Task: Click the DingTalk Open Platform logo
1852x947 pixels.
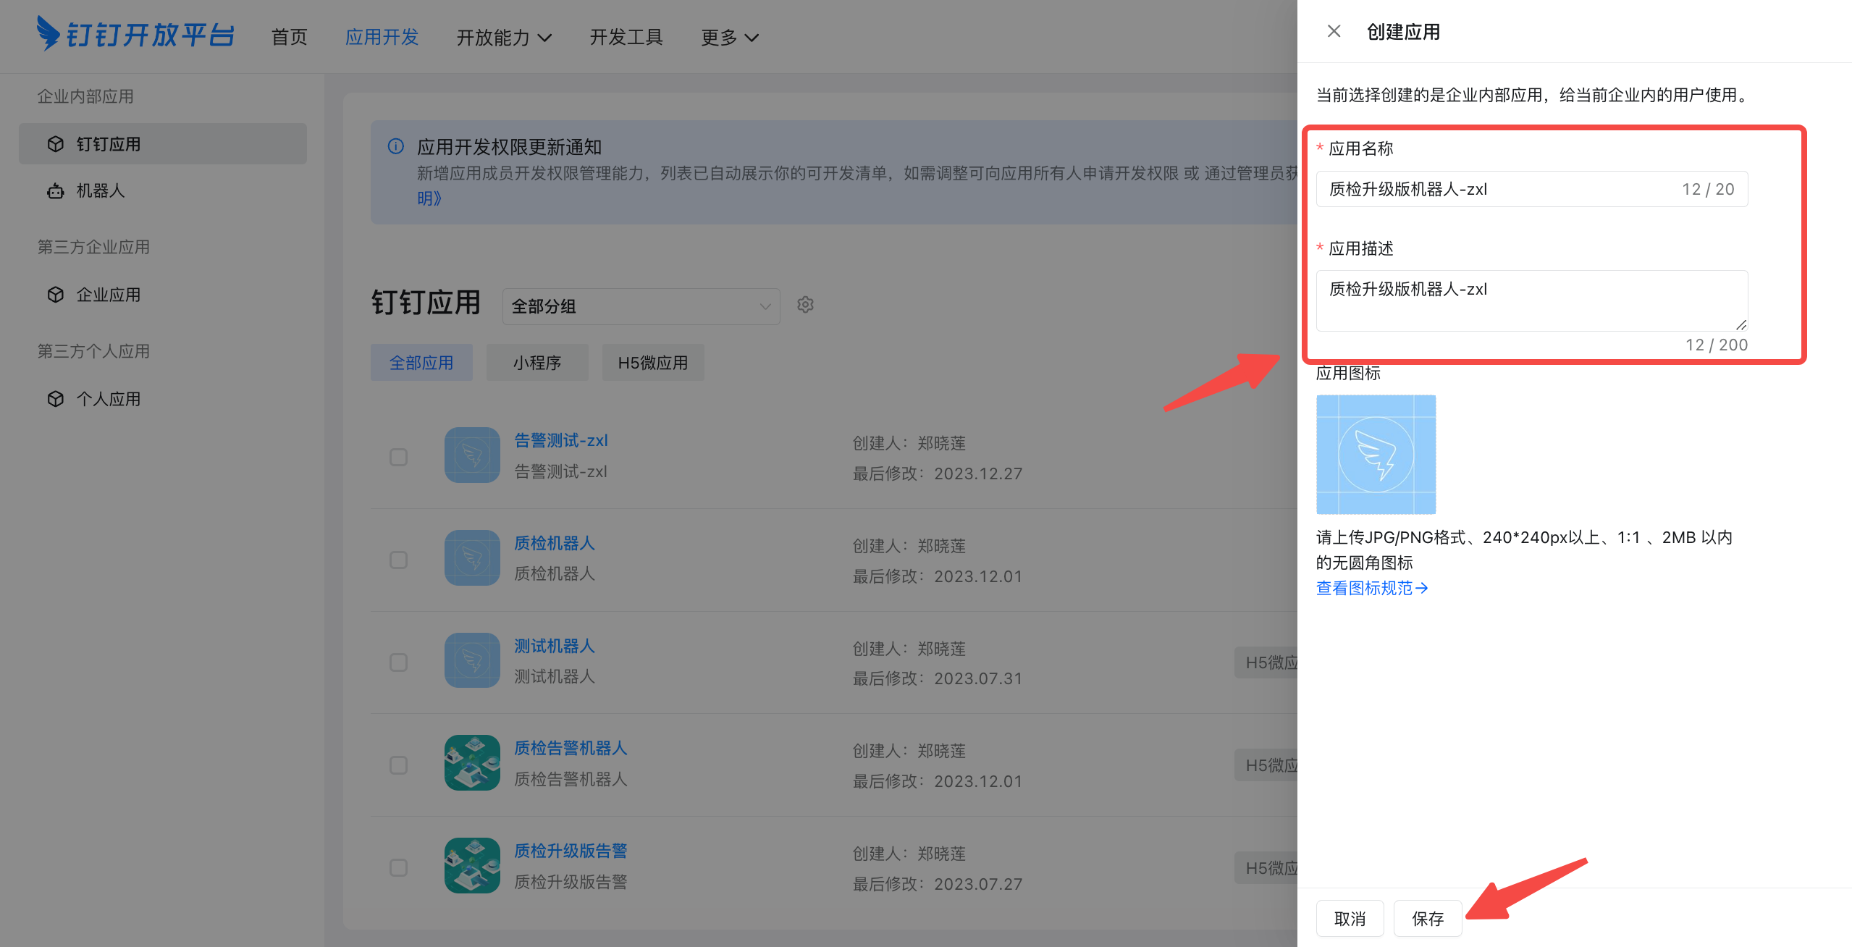Action: tap(135, 34)
